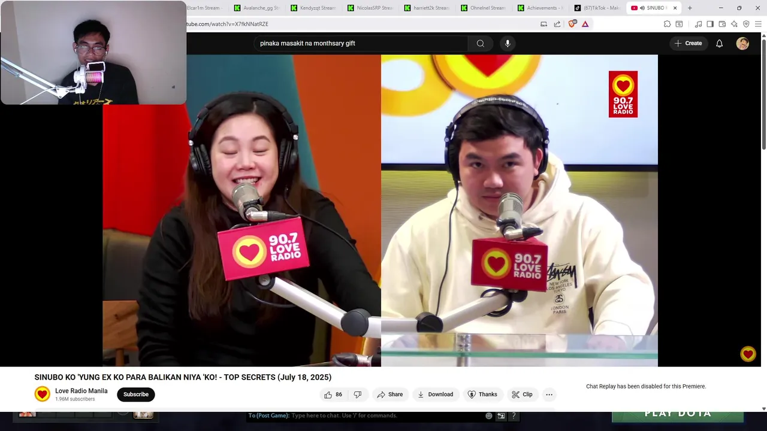
Task: Switch to Kendyzqt Stream tab
Action: click(313, 8)
